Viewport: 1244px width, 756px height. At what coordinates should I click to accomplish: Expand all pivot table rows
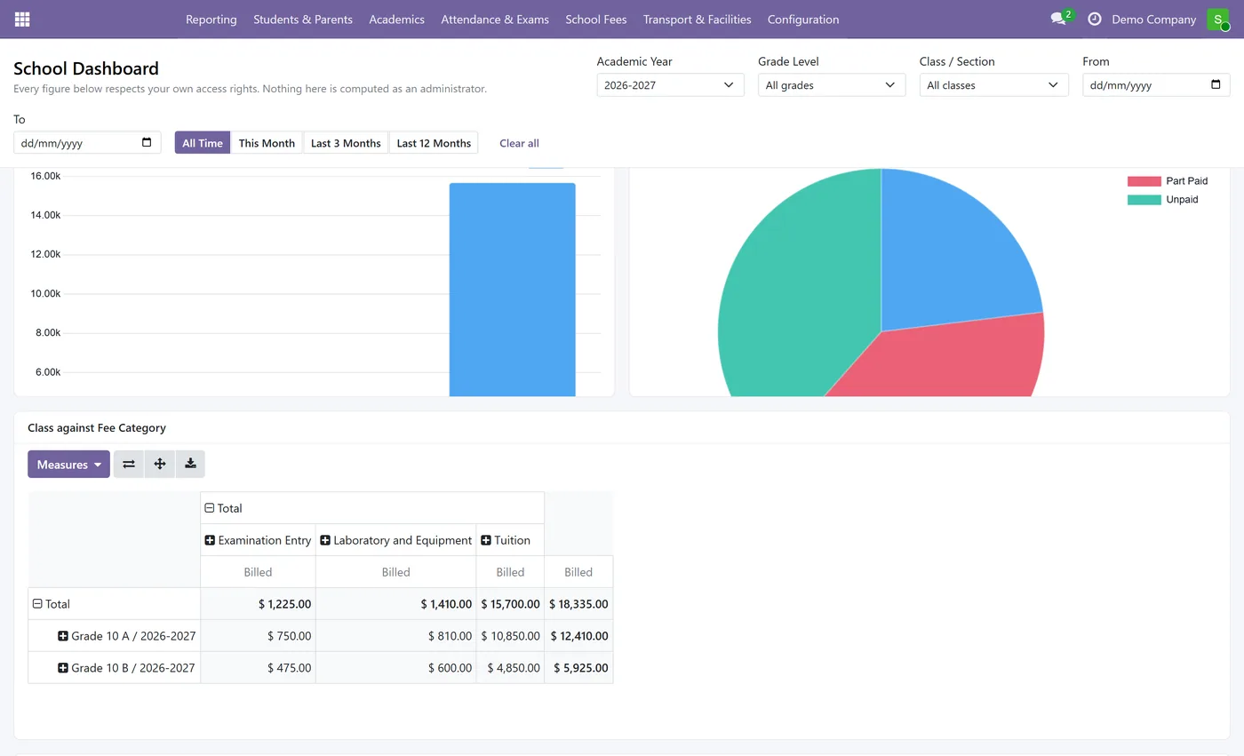point(160,464)
